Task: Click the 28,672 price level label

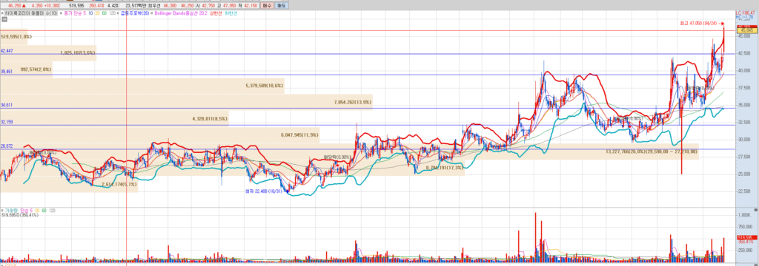Action: pyautogui.click(x=7, y=146)
